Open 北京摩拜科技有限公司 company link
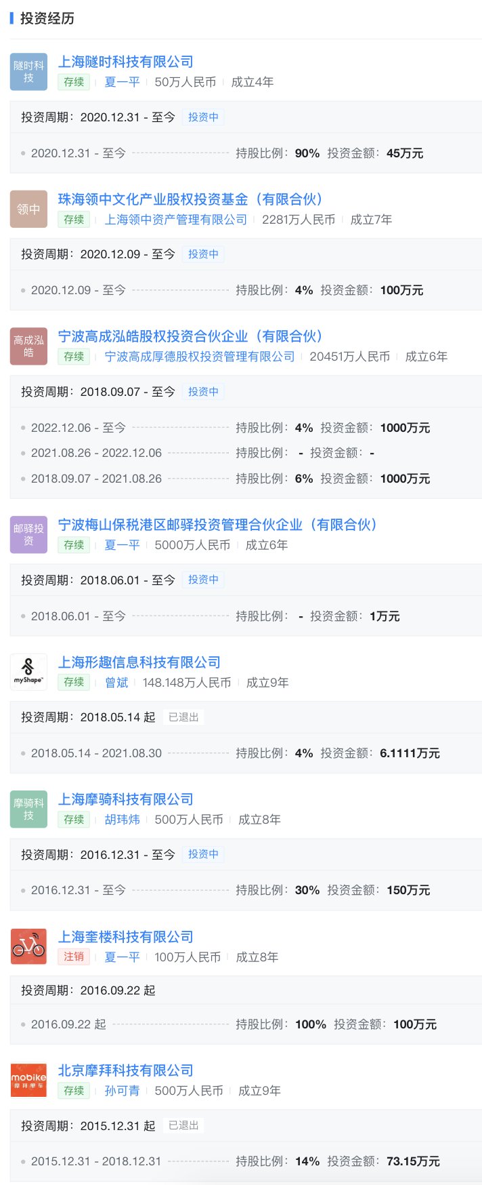The height and width of the screenshot is (1185, 482). coord(126,1070)
